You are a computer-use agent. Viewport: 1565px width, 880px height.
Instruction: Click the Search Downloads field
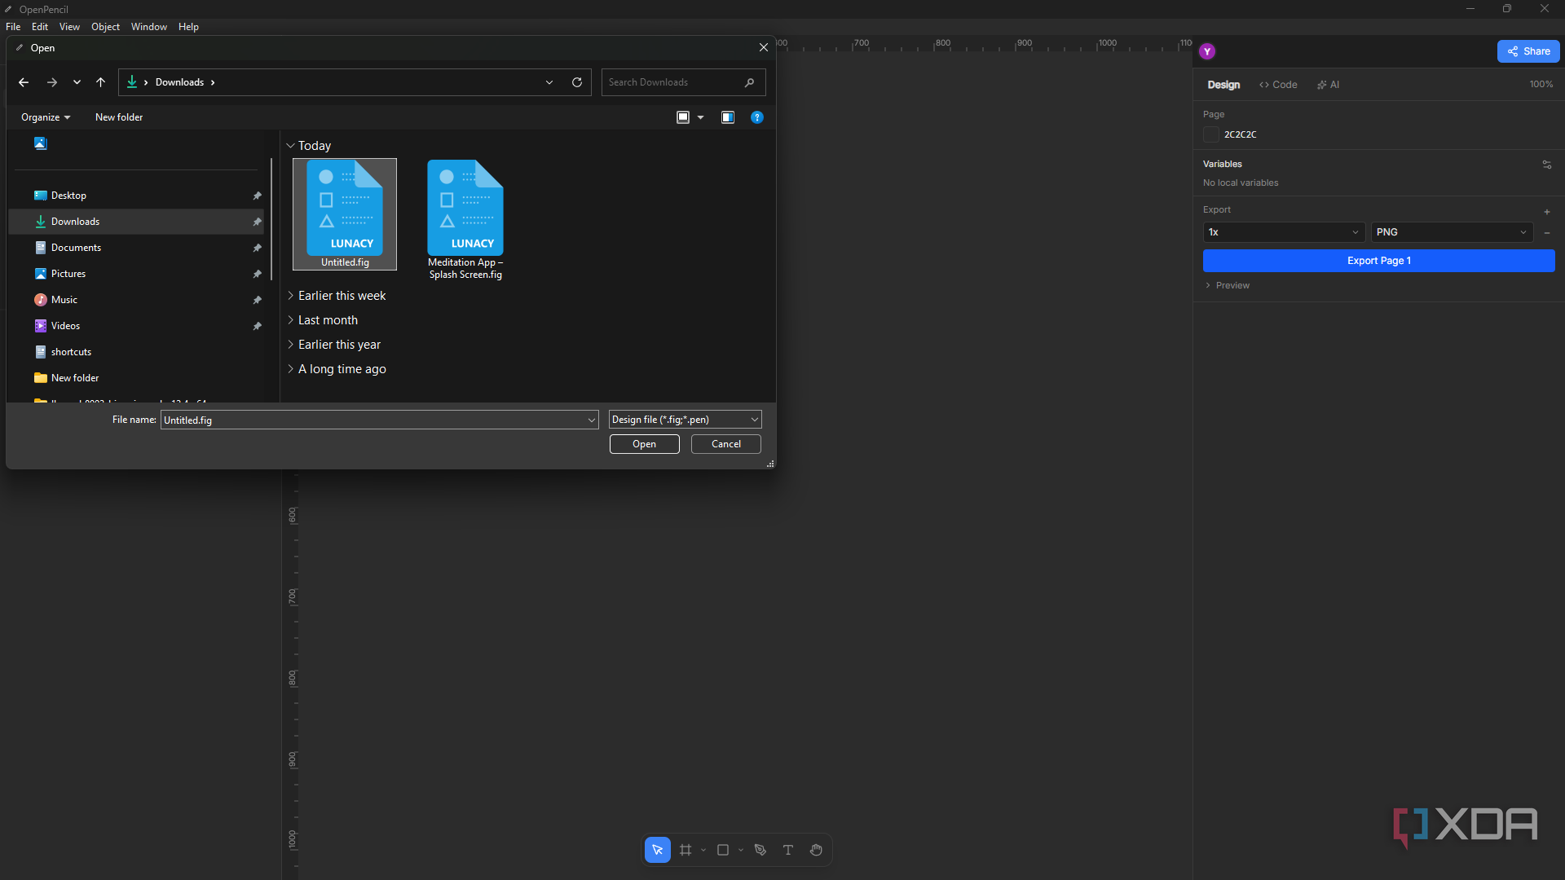(x=683, y=82)
